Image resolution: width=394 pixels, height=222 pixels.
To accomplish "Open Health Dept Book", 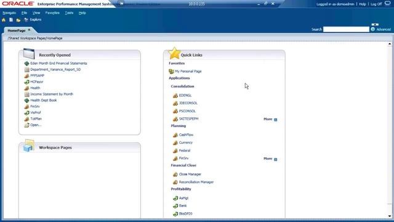I will [x=44, y=101].
